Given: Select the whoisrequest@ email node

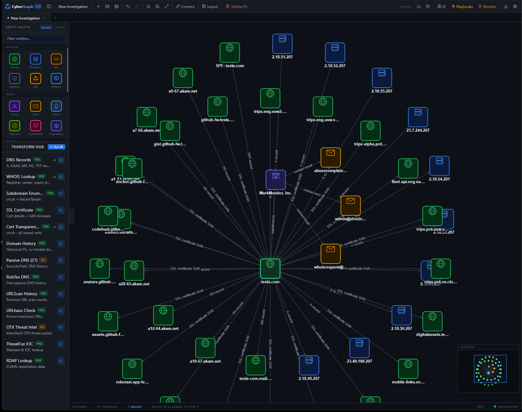Looking at the screenshot, I should (330, 254).
